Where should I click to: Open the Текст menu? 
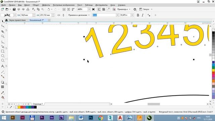[x=80, y=5]
